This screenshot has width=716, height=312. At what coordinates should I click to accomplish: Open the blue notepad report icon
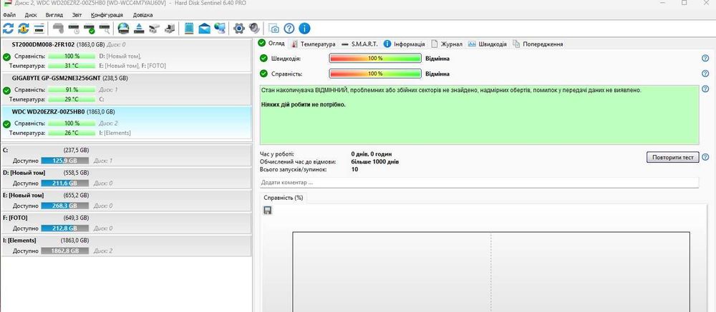[x=188, y=29]
